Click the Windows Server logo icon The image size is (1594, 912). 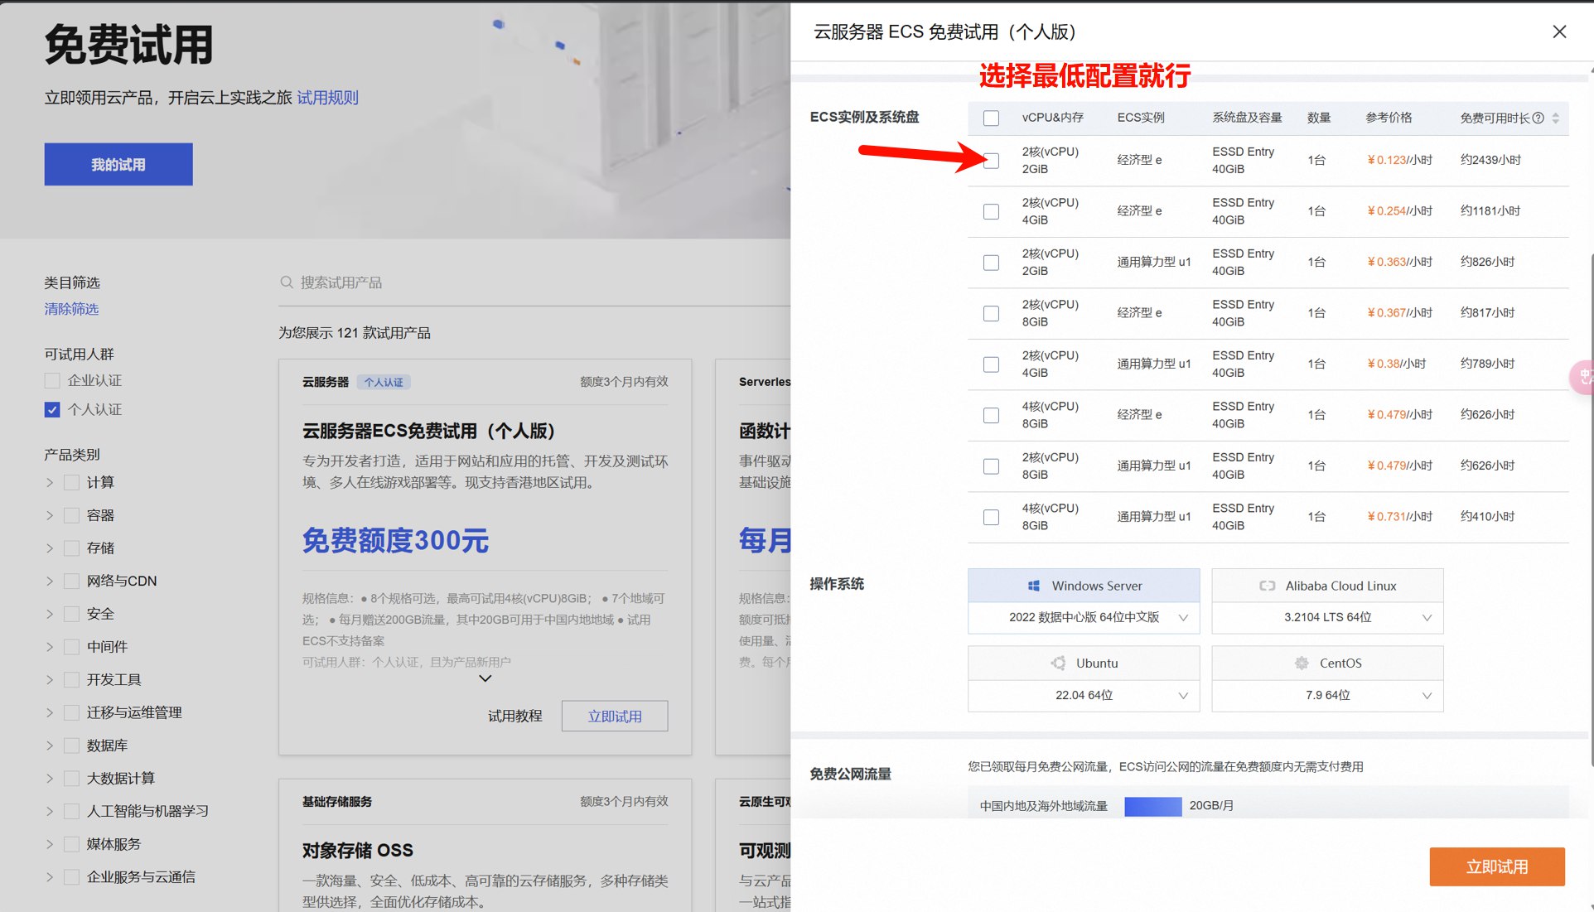point(1033,586)
